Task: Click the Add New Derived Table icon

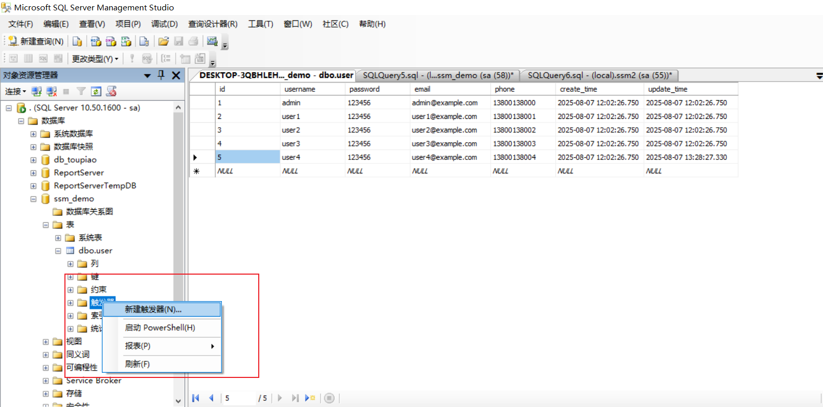Action: pyautogui.click(x=200, y=59)
